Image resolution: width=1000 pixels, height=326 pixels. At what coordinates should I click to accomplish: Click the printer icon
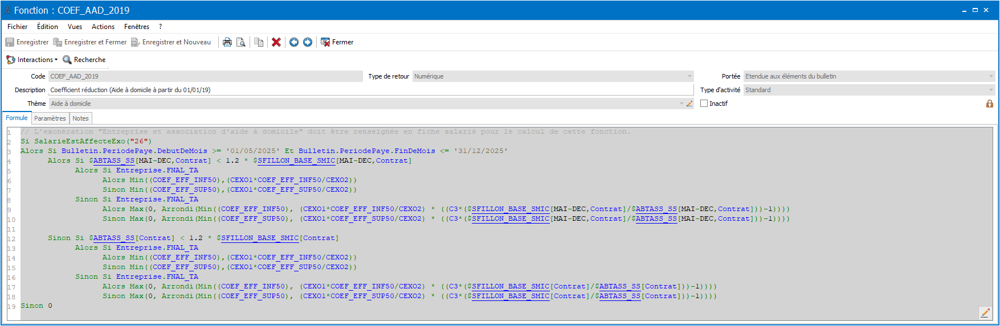[x=227, y=42]
